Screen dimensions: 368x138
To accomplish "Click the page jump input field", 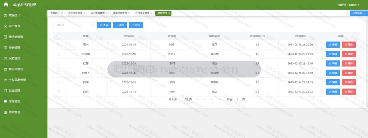I will [237, 99].
